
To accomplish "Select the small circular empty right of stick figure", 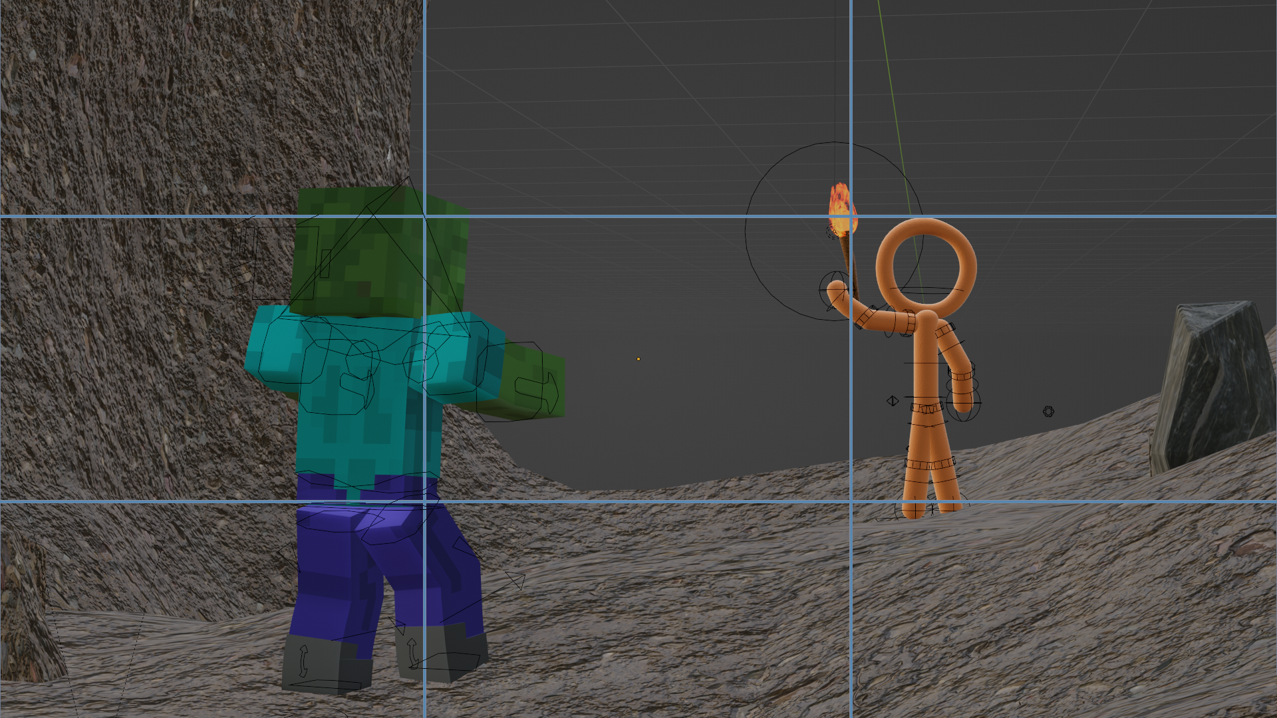I will point(1048,412).
